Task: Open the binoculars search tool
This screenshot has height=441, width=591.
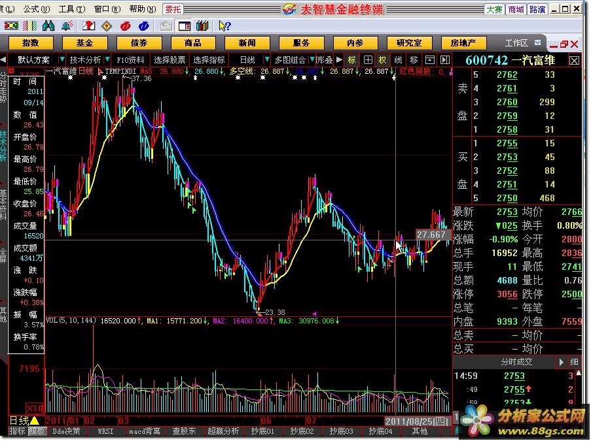Action: (48, 26)
